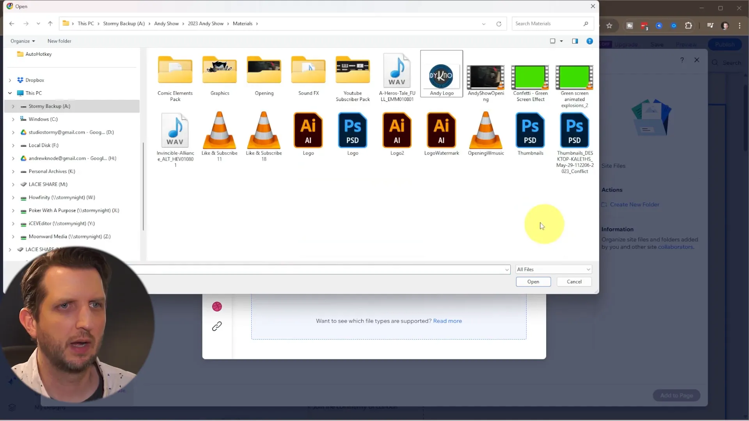Click the Chrome profile avatar

(x=725, y=25)
